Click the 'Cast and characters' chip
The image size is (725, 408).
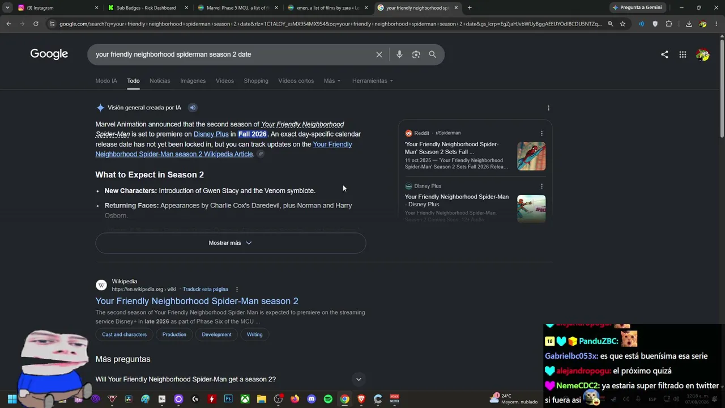coord(124,335)
